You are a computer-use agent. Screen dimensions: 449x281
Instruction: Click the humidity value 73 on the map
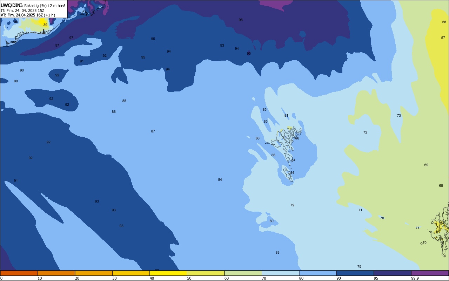399,116
